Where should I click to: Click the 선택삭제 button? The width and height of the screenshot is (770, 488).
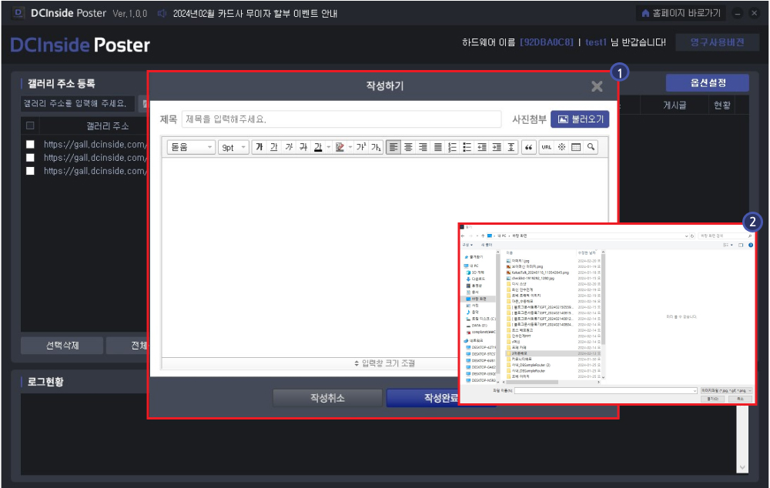coord(62,346)
